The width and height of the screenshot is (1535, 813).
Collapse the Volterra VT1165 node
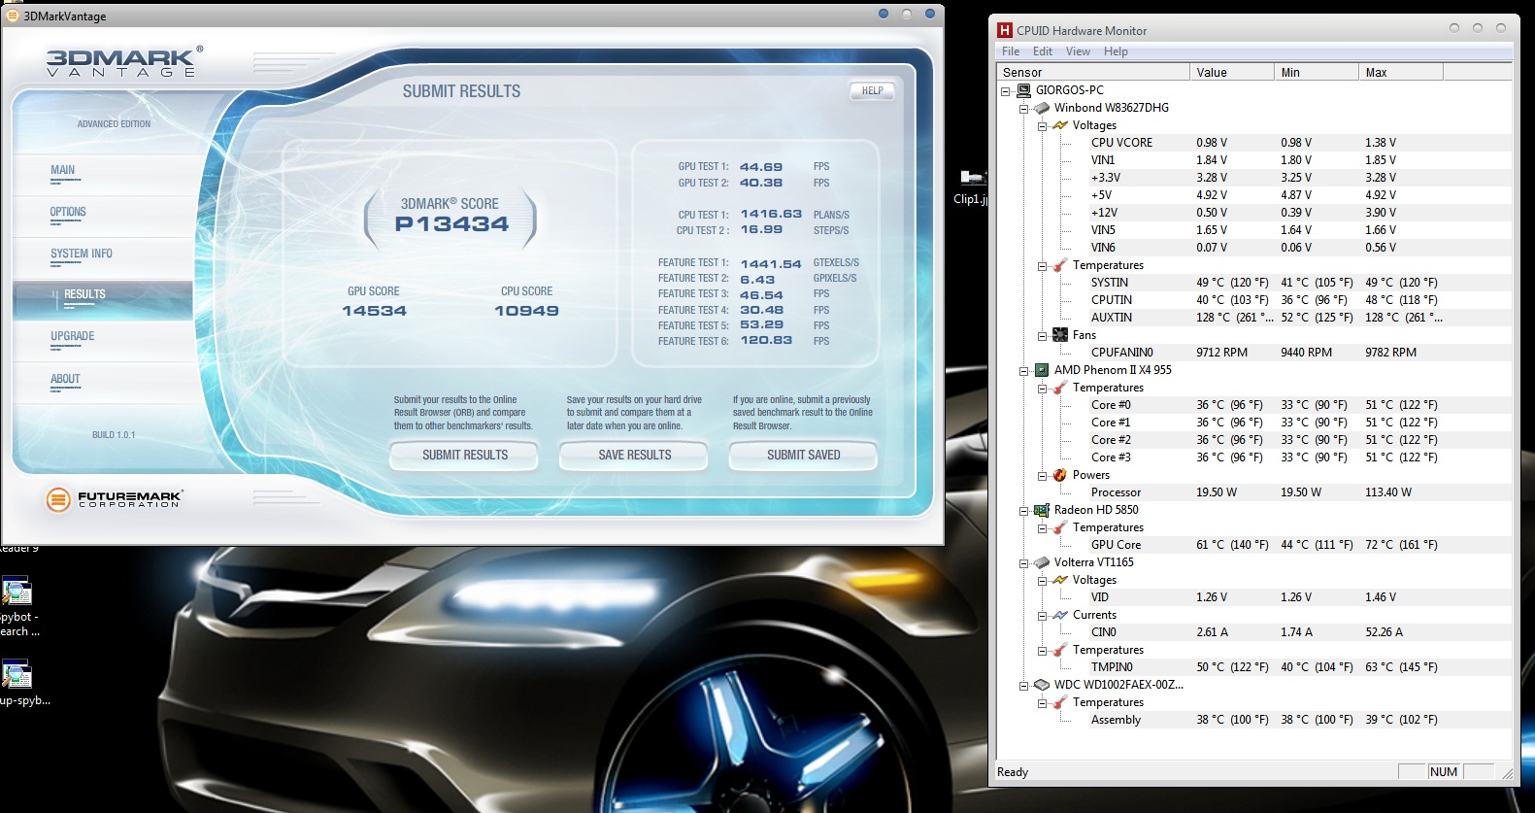coord(1024,562)
